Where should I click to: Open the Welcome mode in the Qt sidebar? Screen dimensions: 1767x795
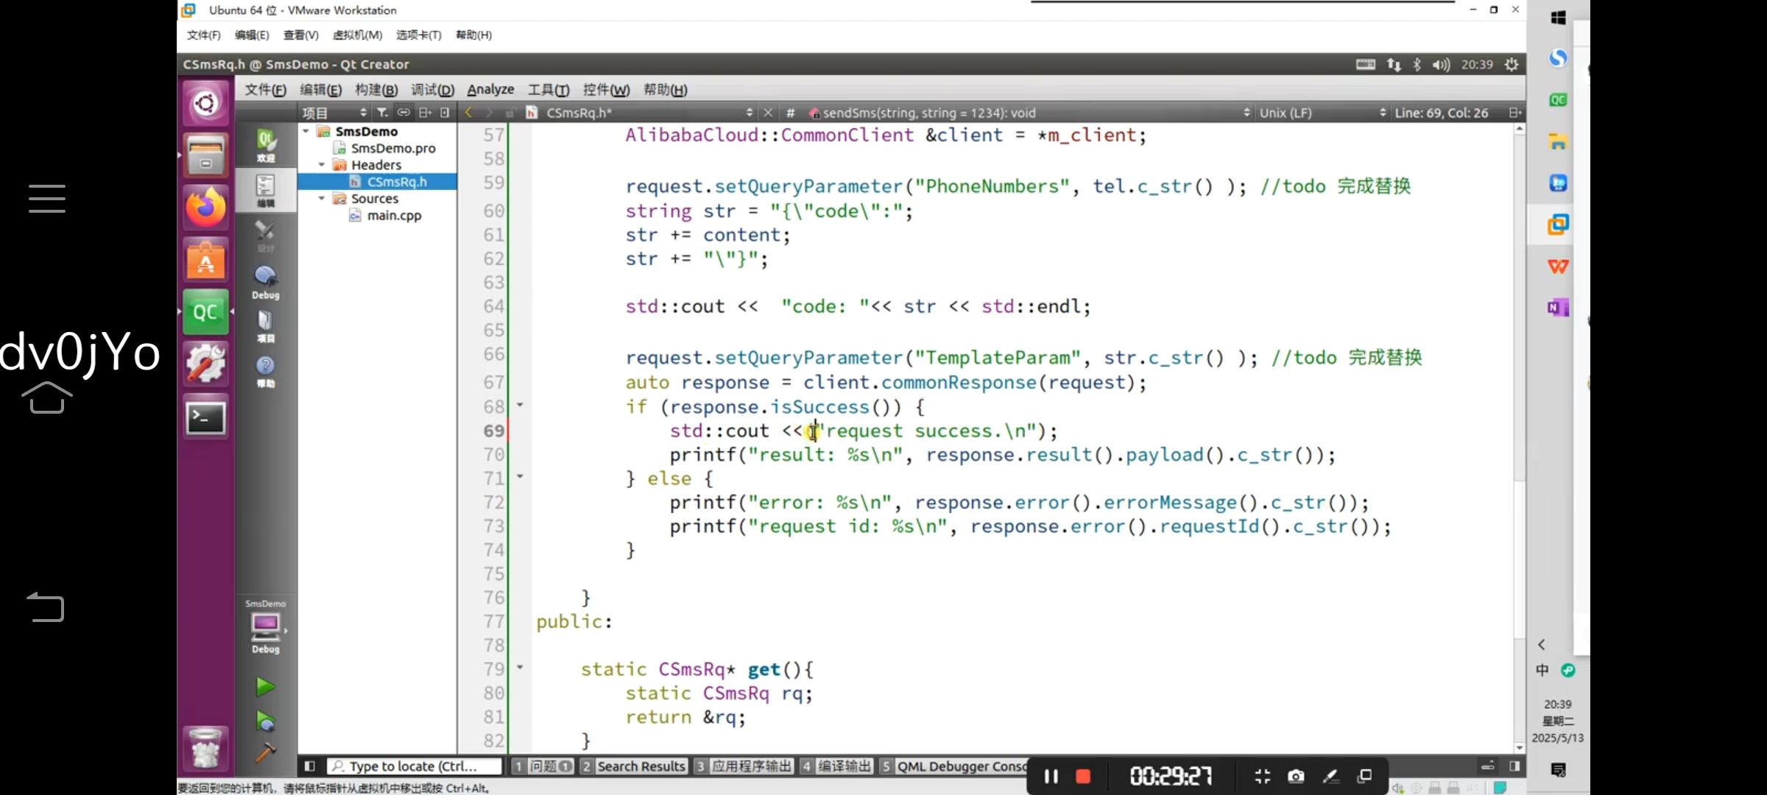[x=266, y=145]
